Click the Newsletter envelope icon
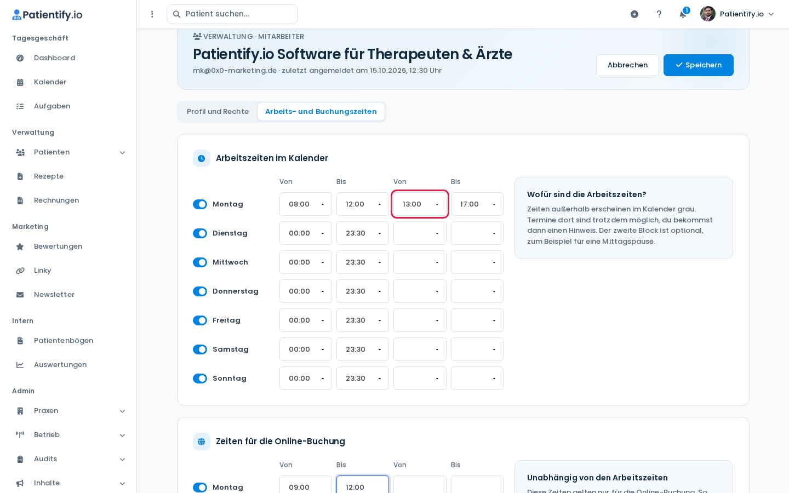This screenshot has width=789, height=493. click(x=20, y=295)
